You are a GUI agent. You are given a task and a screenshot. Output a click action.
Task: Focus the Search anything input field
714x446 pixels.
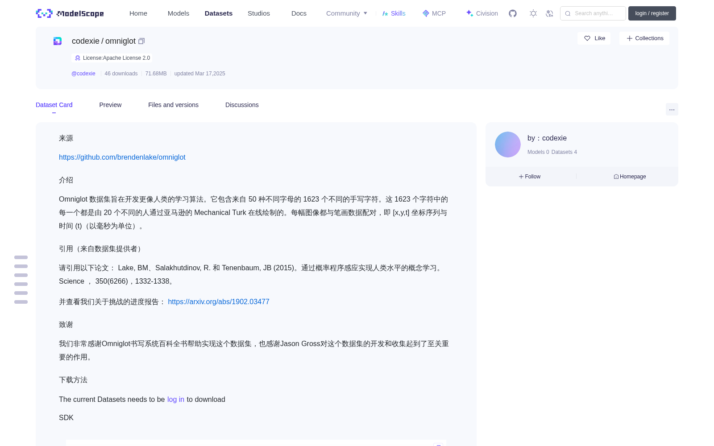click(x=593, y=13)
